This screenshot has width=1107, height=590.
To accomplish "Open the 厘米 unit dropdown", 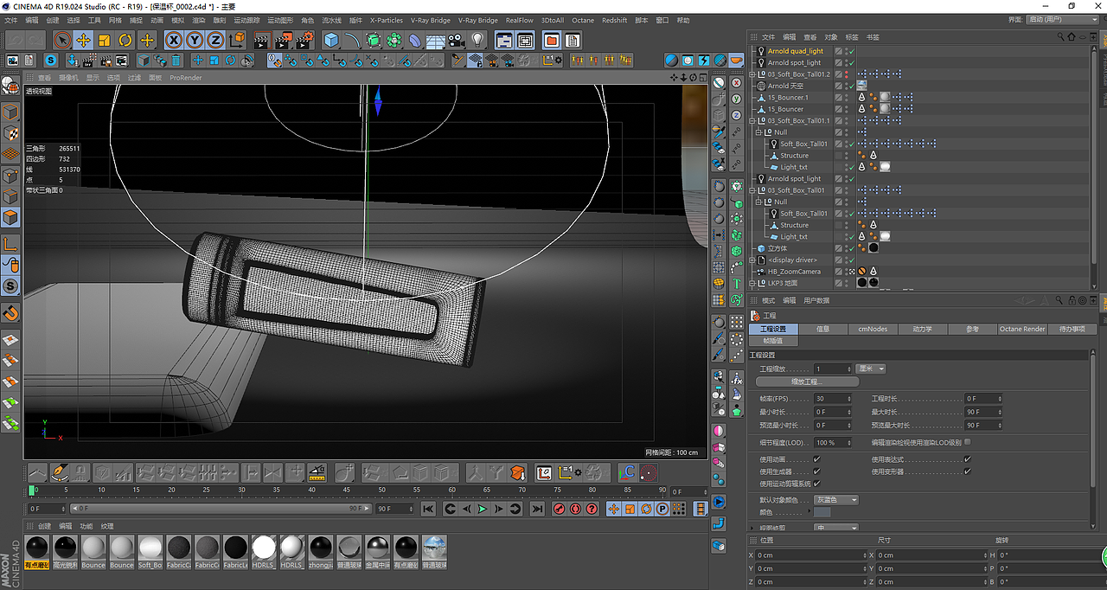I will click(x=870, y=369).
